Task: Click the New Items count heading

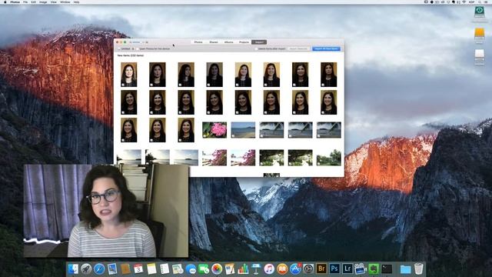Action: 131,55
